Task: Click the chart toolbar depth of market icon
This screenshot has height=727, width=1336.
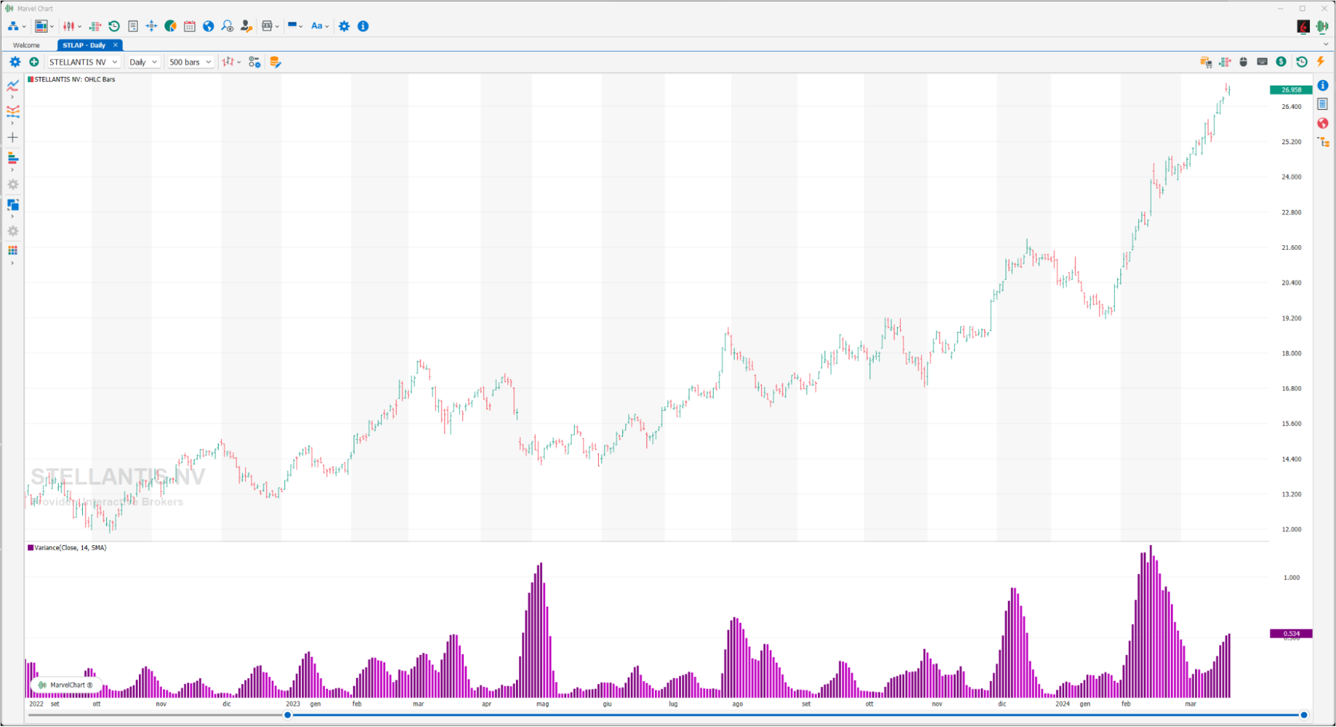Action: tap(1225, 61)
